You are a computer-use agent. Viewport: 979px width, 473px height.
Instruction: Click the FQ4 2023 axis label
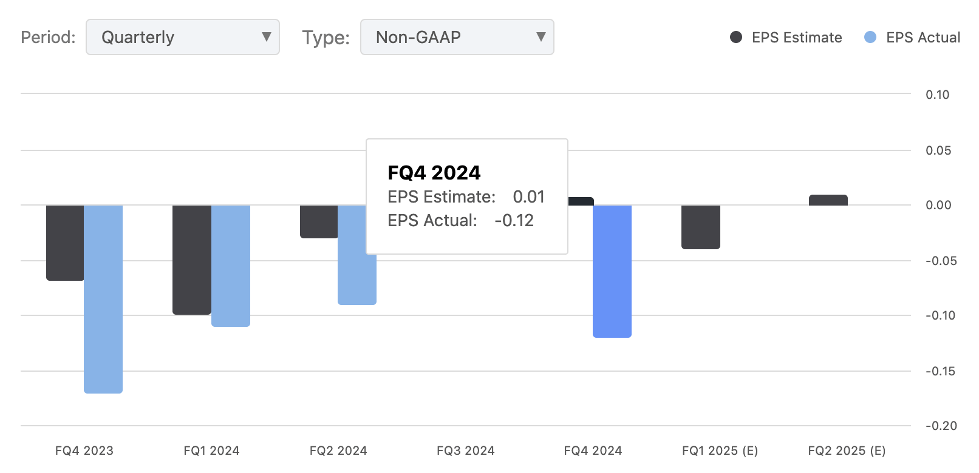coord(84,451)
